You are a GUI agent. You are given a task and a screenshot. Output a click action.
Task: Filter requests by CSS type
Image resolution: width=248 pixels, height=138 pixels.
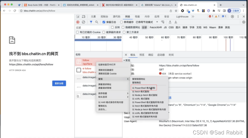pyautogui.click(x=171, y=27)
